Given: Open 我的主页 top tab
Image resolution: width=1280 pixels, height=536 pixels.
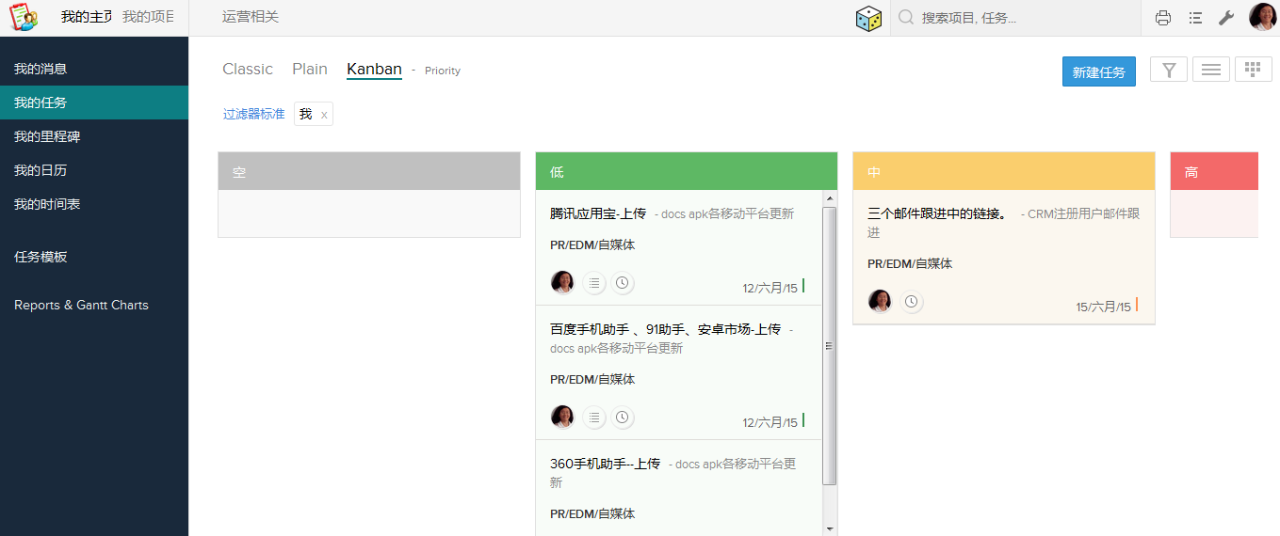Looking at the screenshot, I should click(87, 17).
